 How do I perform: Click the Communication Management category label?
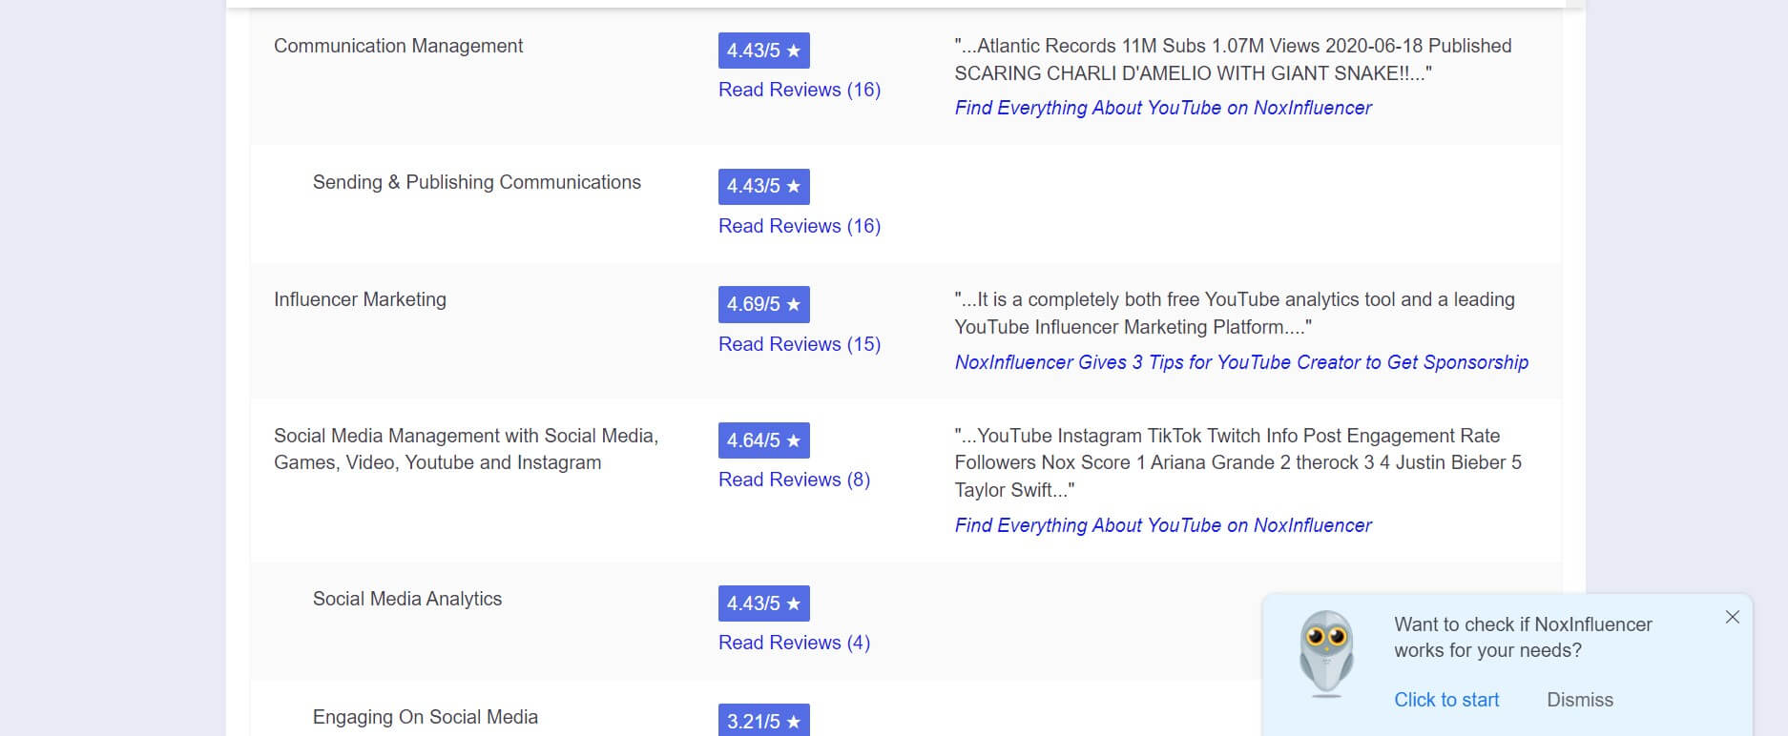click(x=398, y=46)
